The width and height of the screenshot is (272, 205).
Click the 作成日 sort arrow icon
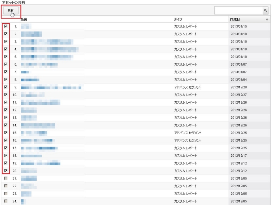pyautogui.click(x=267, y=19)
